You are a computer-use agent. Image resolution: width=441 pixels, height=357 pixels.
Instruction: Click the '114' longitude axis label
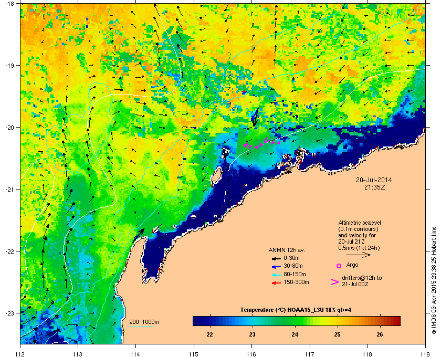click(135, 354)
